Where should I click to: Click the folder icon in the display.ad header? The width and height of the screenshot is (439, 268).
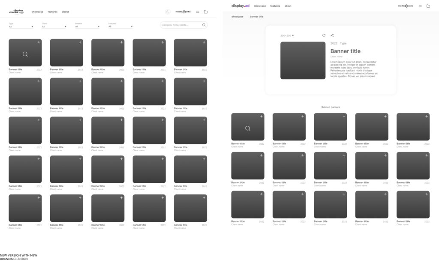[x=428, y=6]
